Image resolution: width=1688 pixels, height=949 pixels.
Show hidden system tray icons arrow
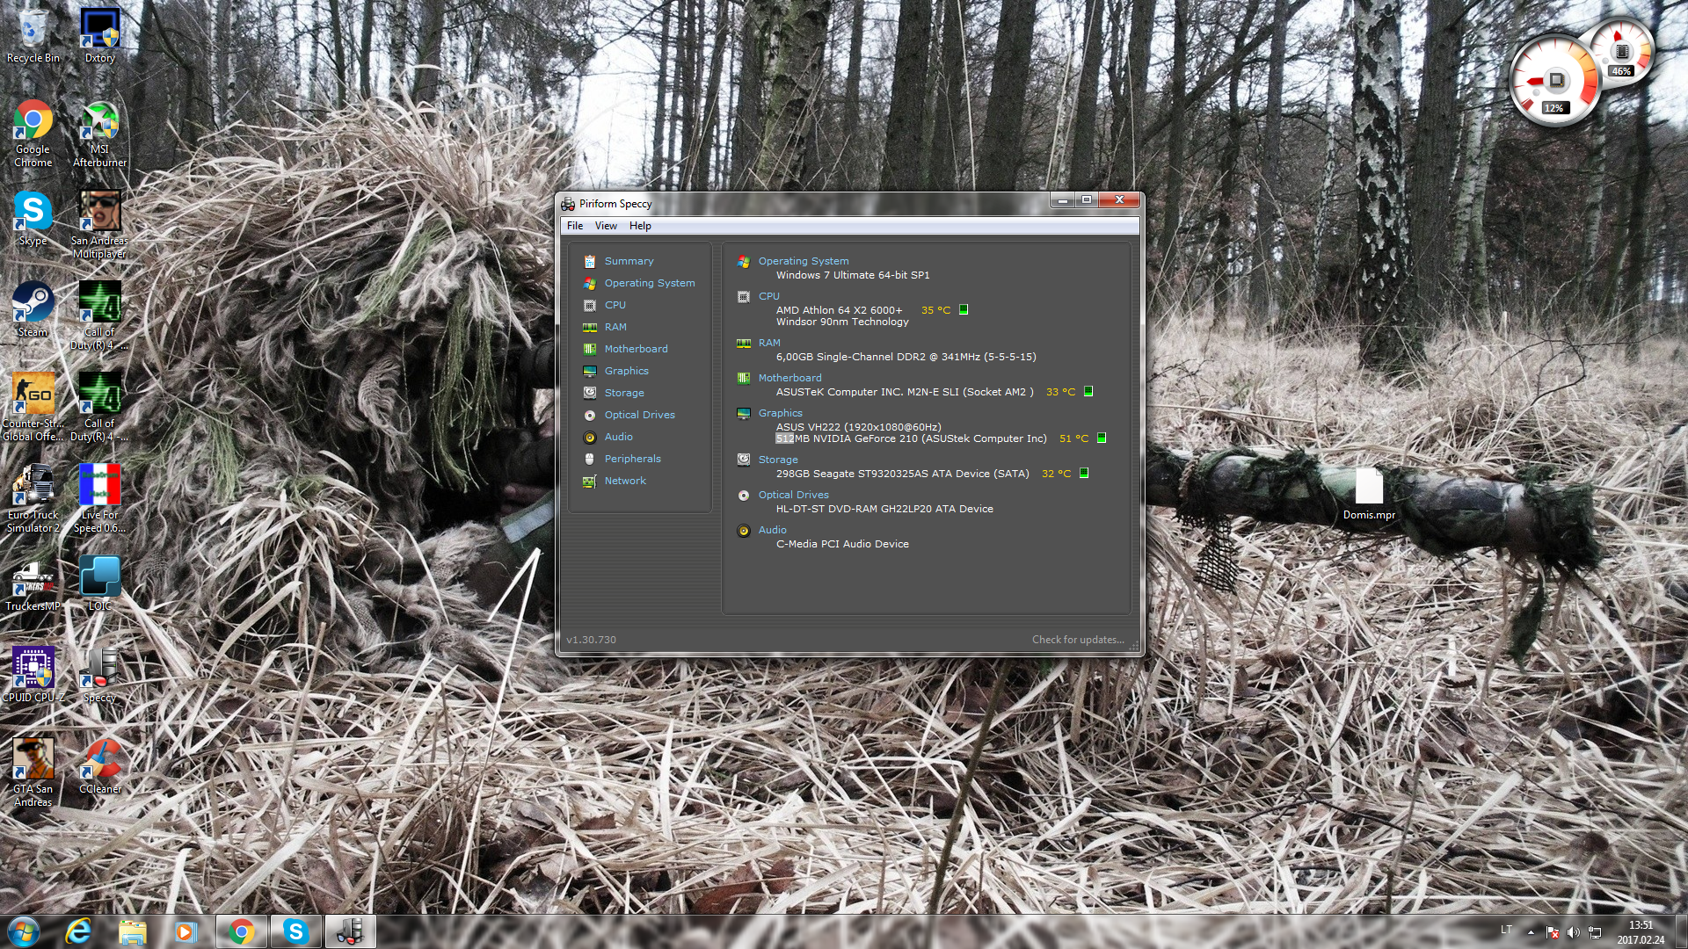pyautogui.click(x=1531, y=932)
